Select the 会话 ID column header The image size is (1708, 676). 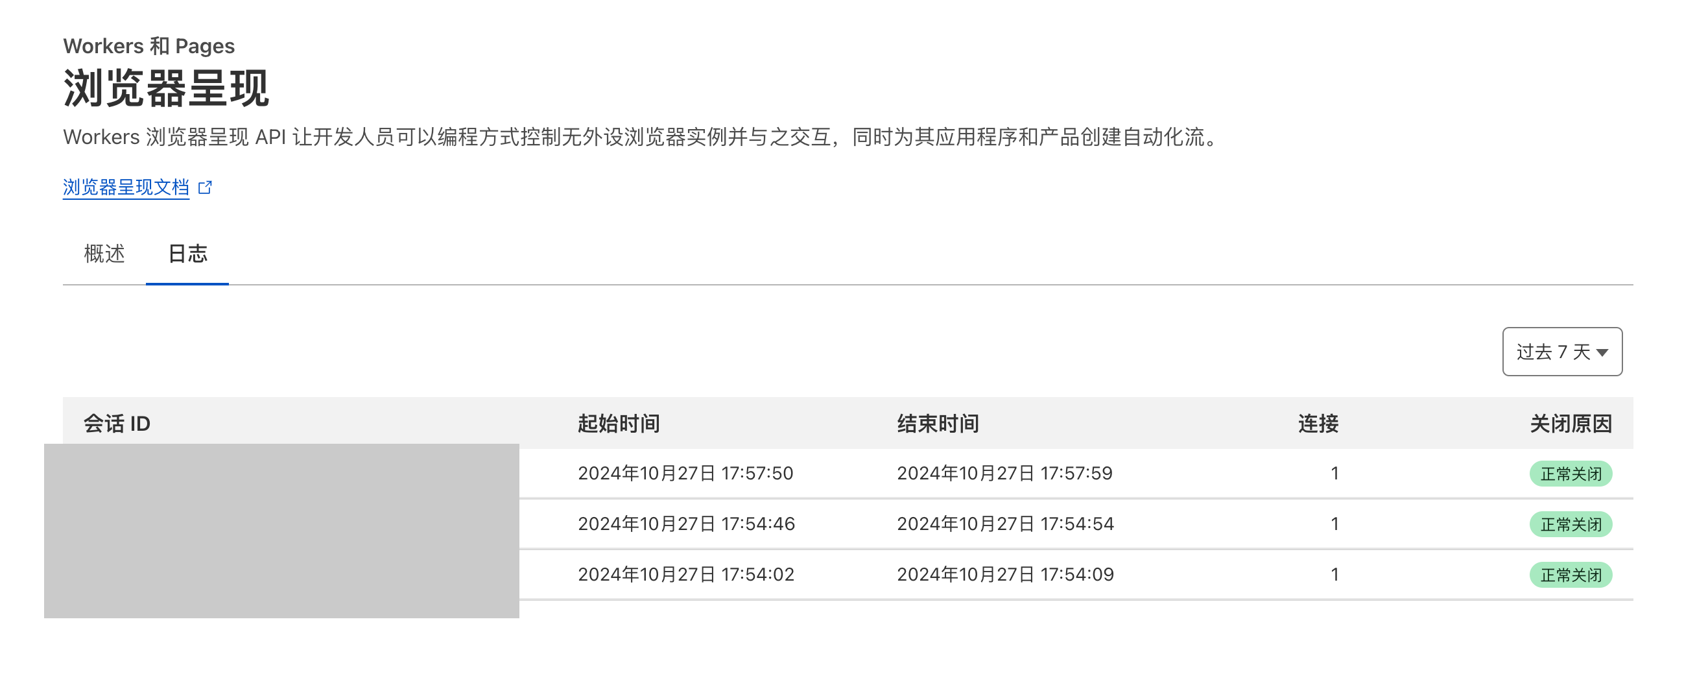[115, 422]
